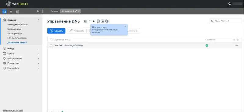The width and height of the screenshot is (244, 112).
Task: Click the filter icon in table header
Action: tap(234, 40)
